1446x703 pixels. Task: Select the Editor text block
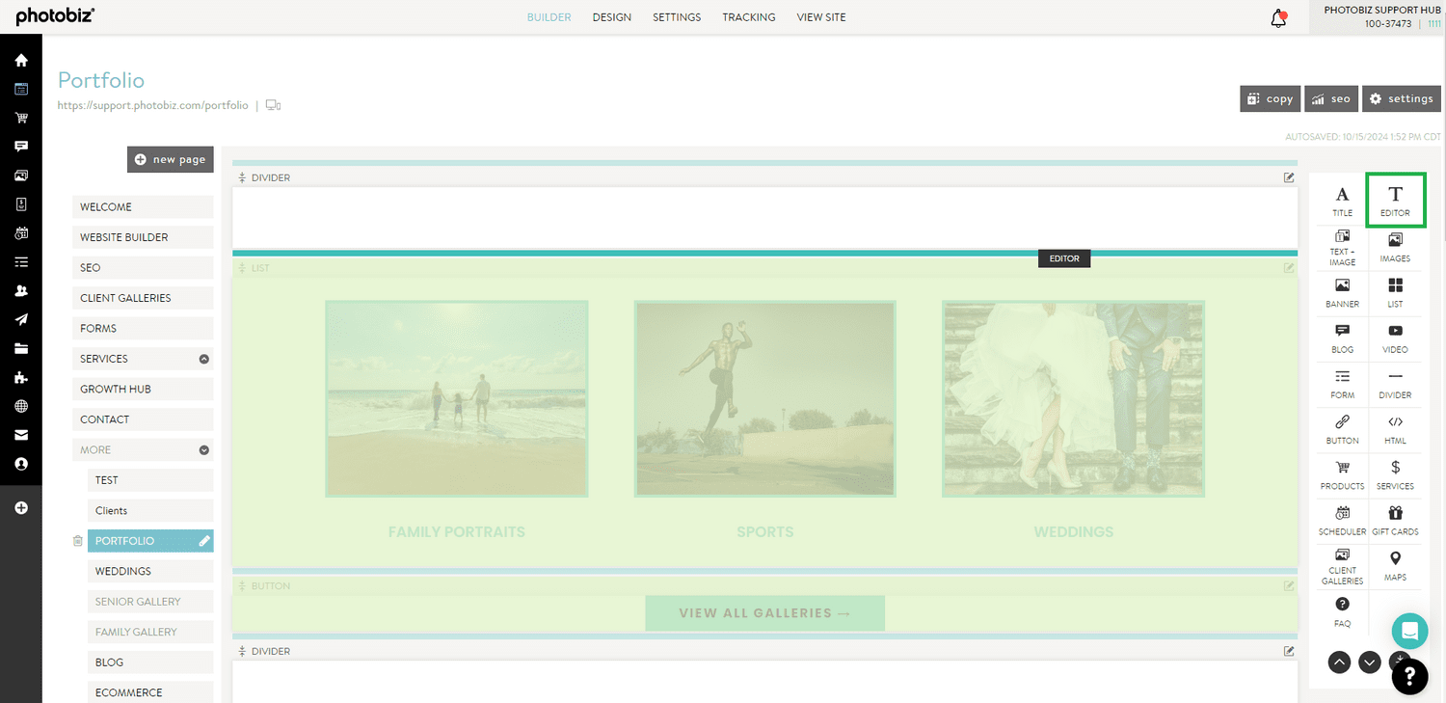coord(1395,201)
